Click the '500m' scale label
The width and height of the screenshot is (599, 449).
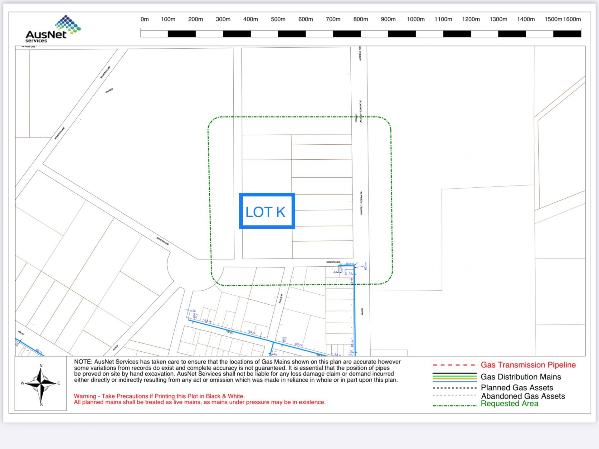pyautogui.click(x=278, y=19)
